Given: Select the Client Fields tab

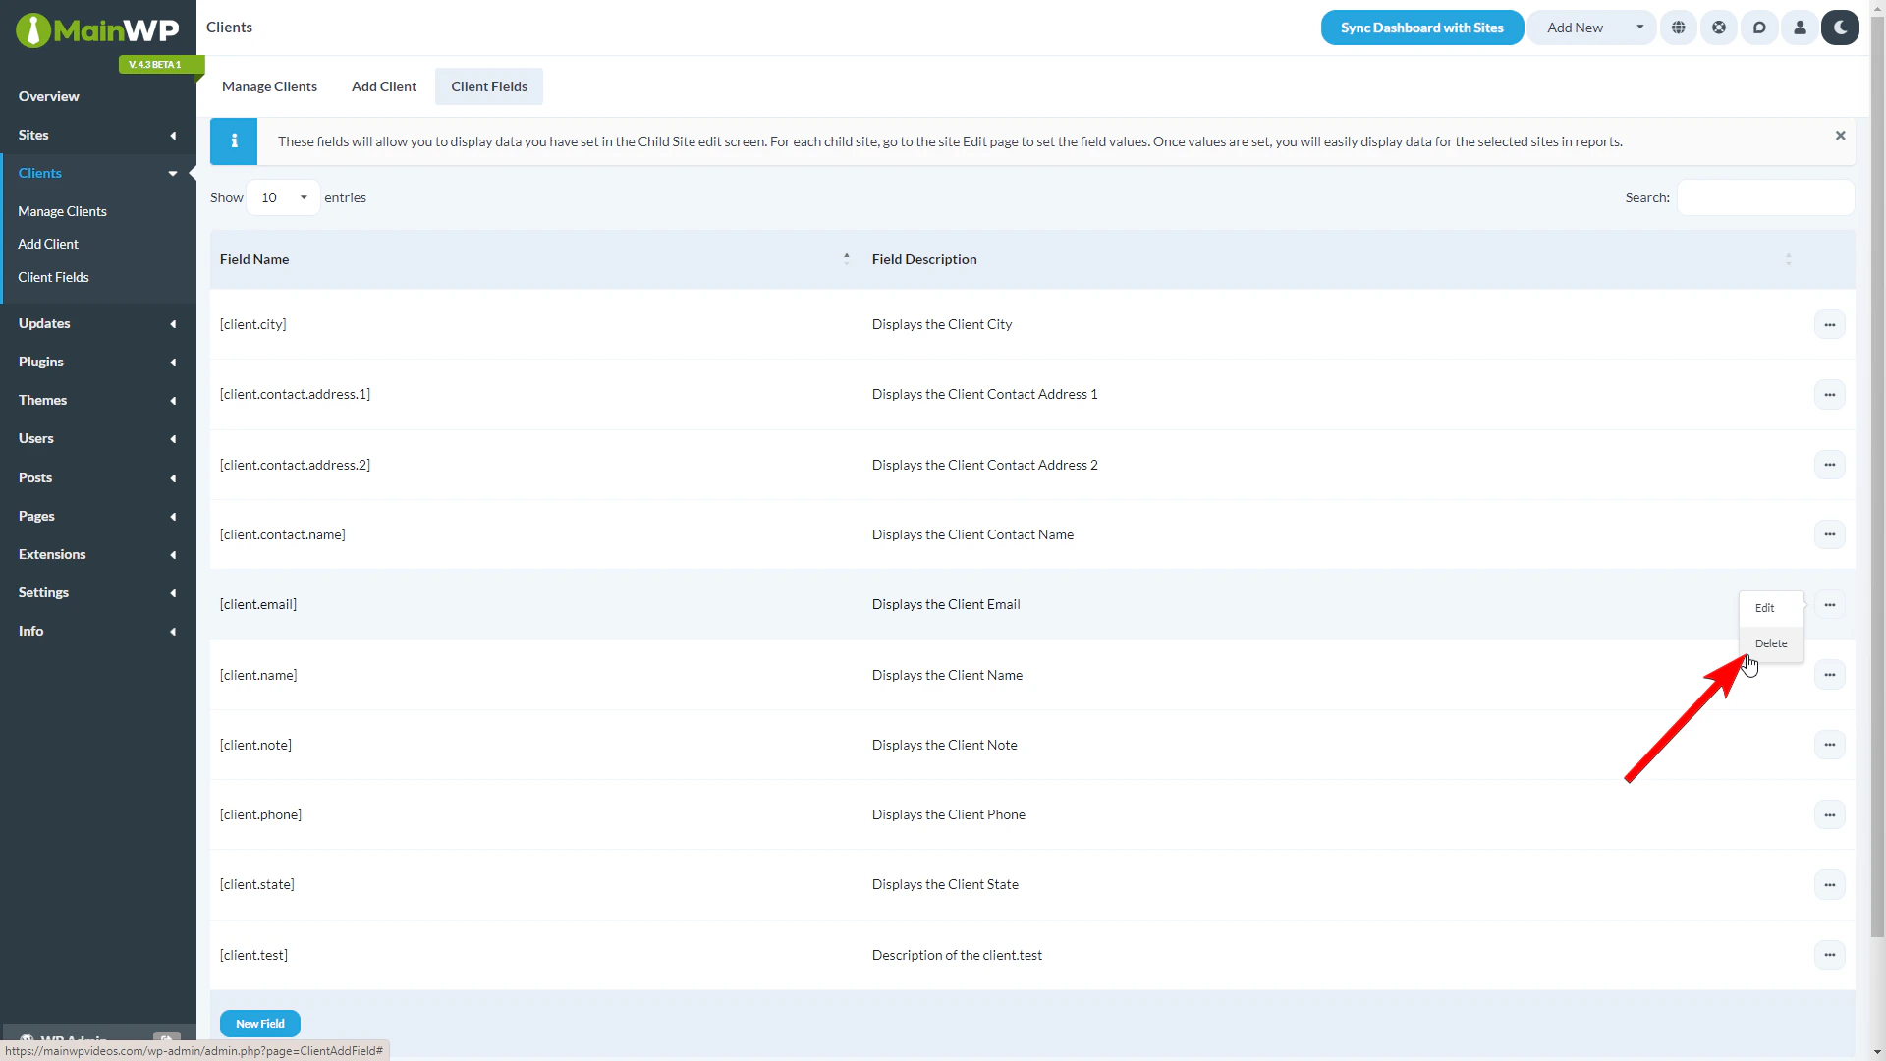Looking at the screenshot, I should tap(489, 86).
